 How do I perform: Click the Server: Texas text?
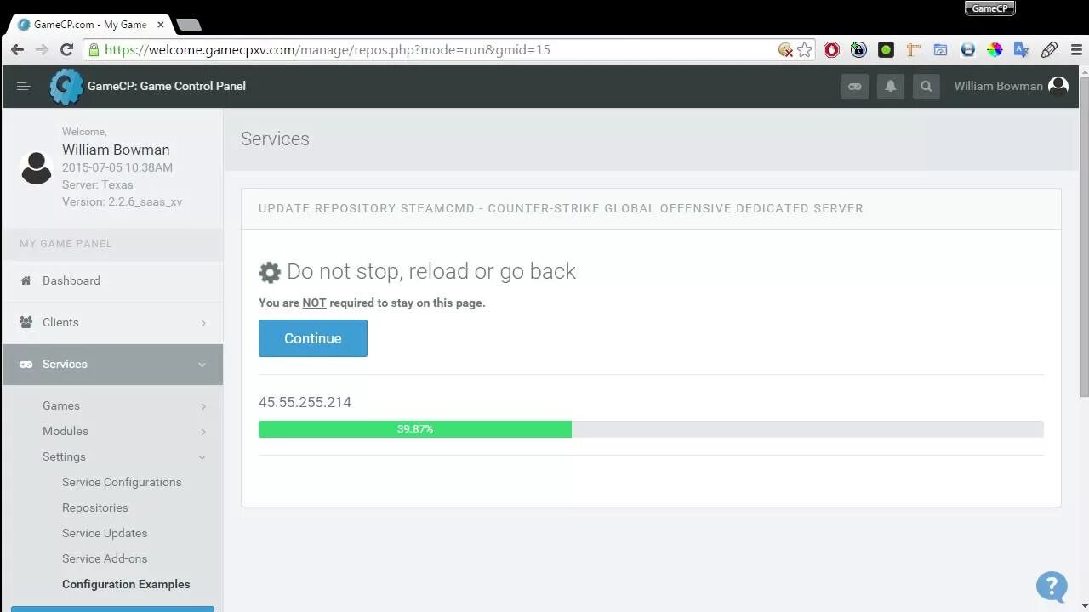[97, 184]
